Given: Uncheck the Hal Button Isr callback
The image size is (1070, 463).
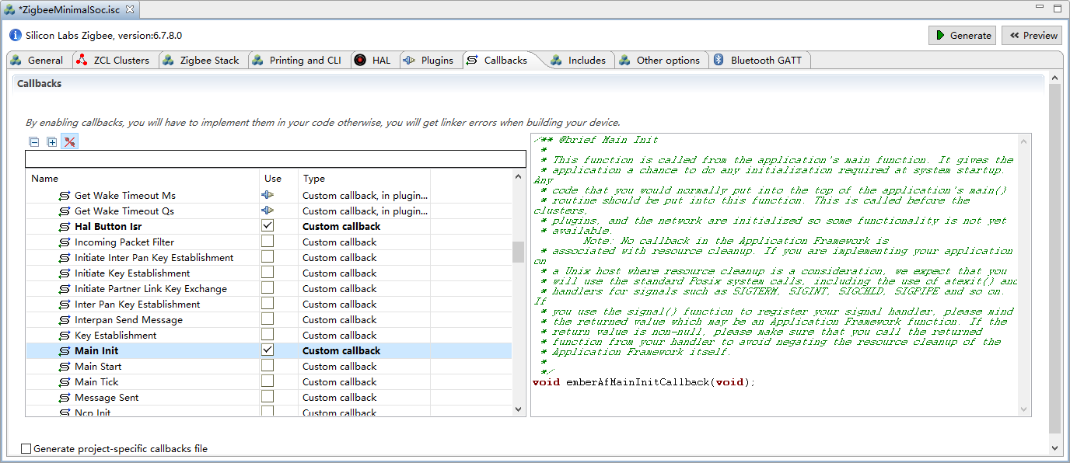Looking at the screenshot, I should coord(267,225).
